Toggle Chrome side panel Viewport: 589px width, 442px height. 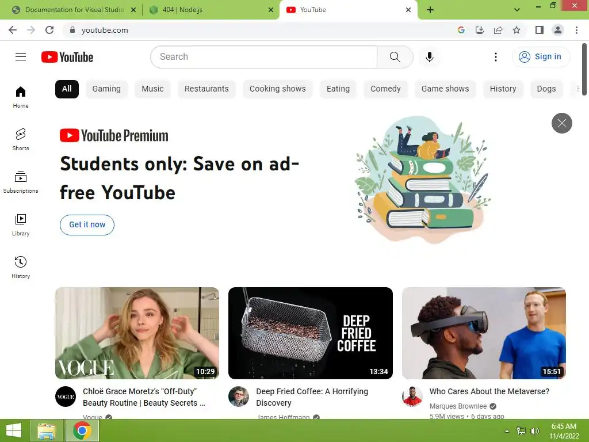[x=540, y=30]
